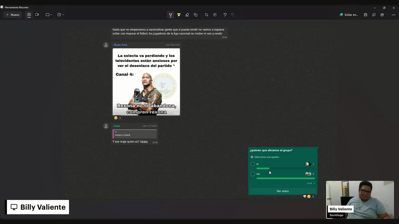Open quoted reply 'metan a shark'
This screenshot has width=399, height=224.
click(x=135, y=134)
